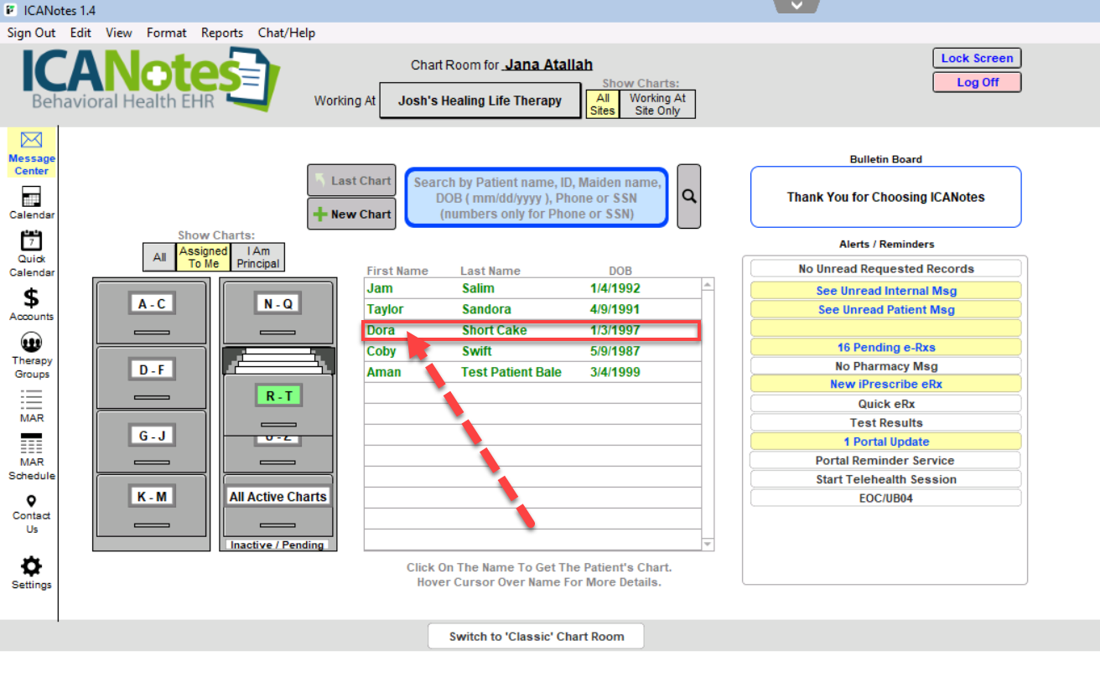The width and height of the screenshot is (1100, 682).
Task: Toggle Working At Site Only filter
Action: pos(657,104)
